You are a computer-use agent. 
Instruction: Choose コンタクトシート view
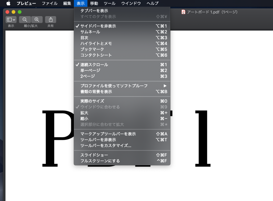(122, 55)
